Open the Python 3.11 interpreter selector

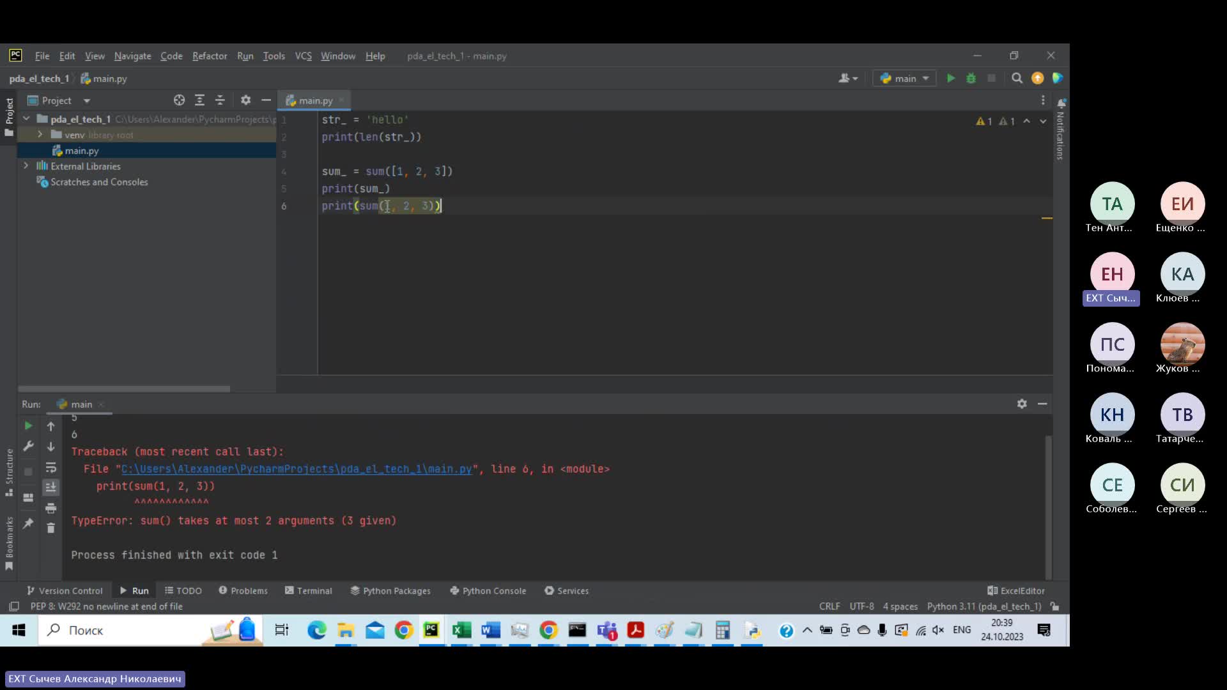[x=984, y=606]
